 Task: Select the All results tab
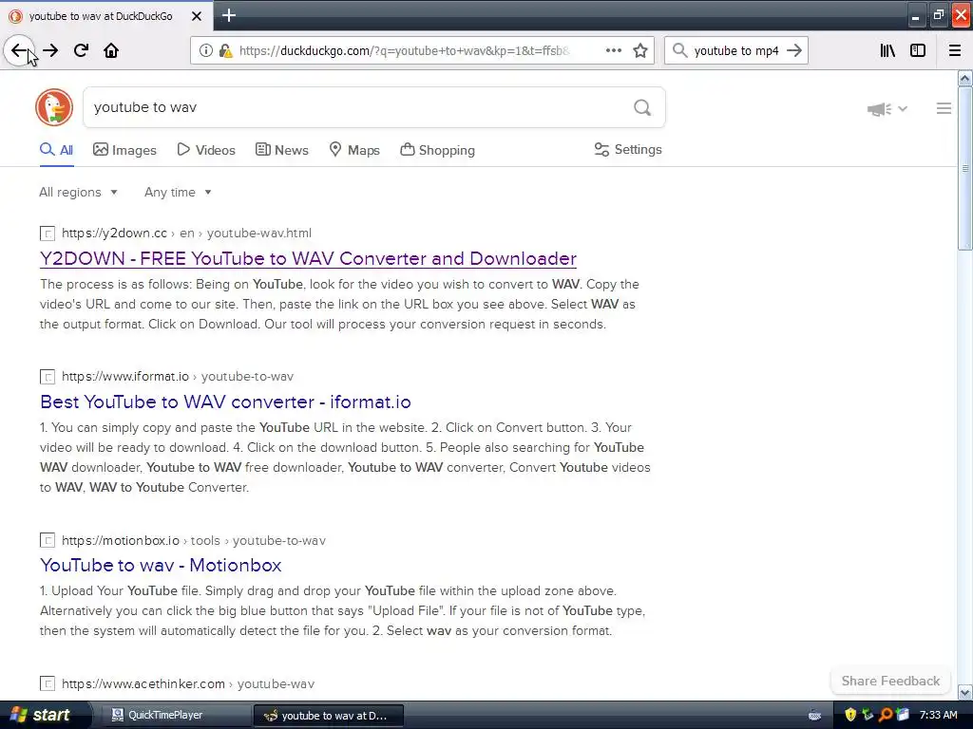click(56, 150)
